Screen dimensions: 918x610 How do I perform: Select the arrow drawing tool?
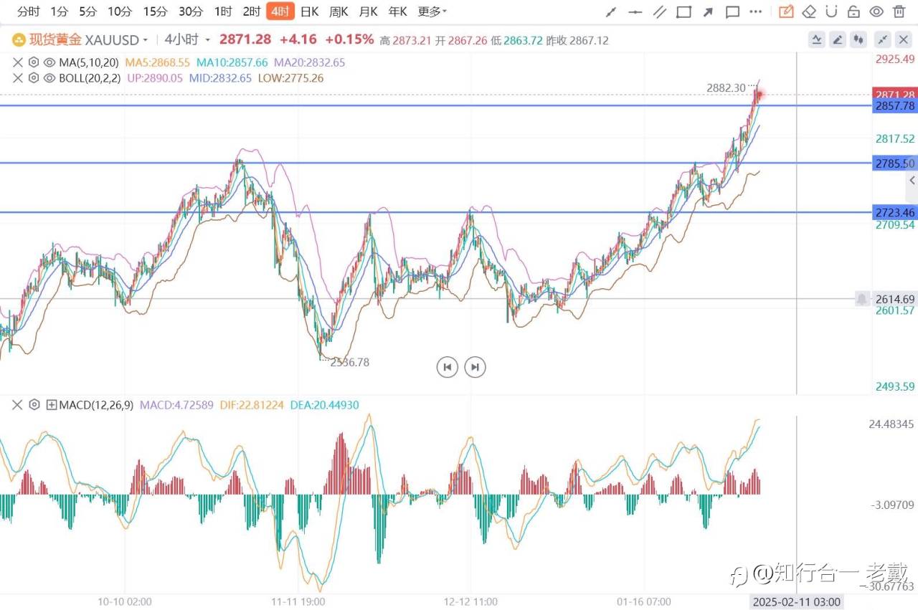[708, 11]
